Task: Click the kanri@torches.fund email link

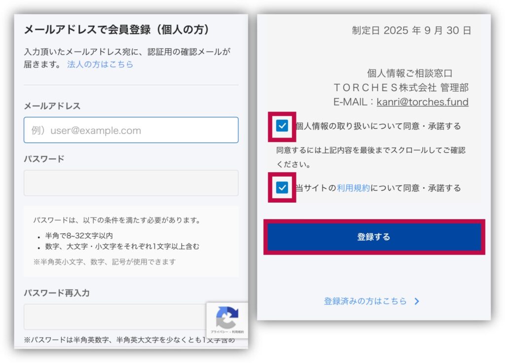Action: [x=422, y=102]
